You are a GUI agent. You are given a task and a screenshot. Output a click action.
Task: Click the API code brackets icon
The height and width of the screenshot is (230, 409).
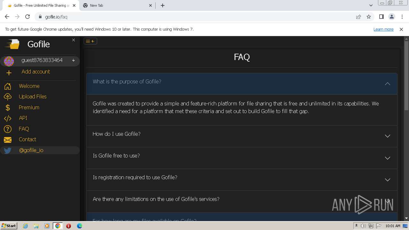click(8, 118)
